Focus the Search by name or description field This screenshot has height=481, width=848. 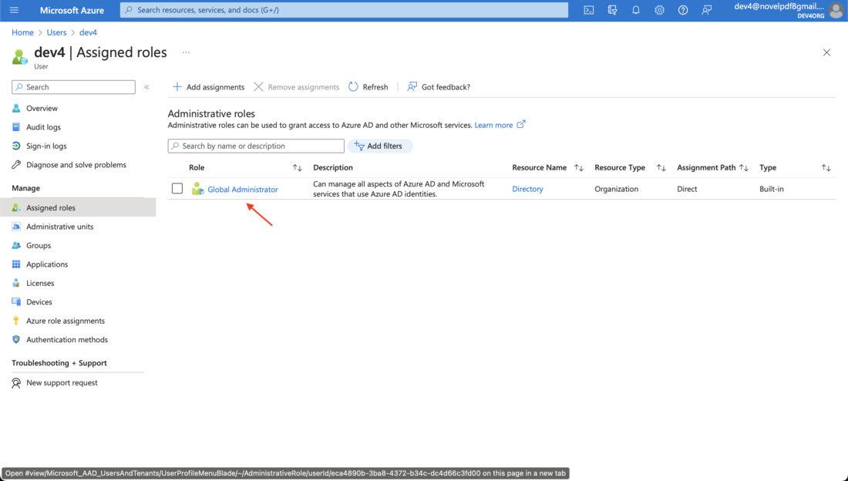click(256, 146)
